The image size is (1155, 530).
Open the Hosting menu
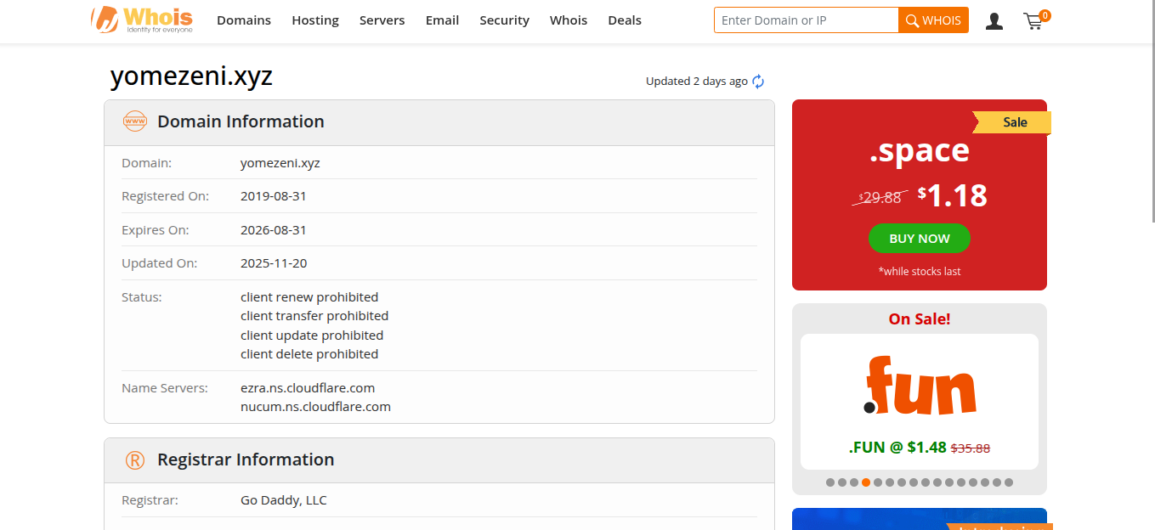point(315,20)
